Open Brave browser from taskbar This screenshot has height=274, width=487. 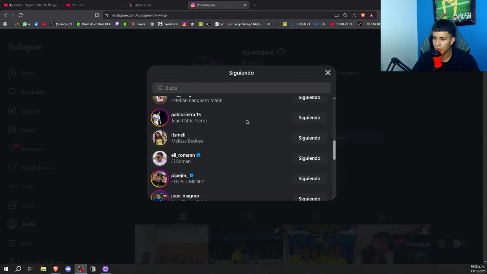pos(56,269)
